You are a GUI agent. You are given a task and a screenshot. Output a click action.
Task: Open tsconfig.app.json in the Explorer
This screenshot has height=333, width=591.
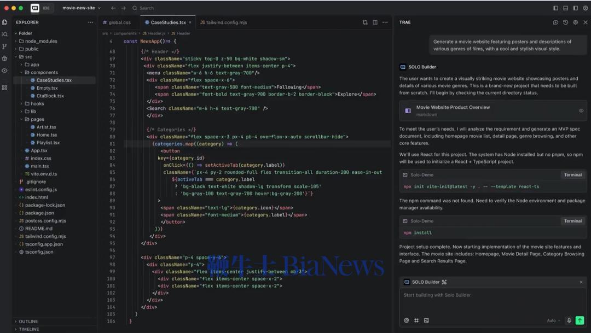coord(44,244)
